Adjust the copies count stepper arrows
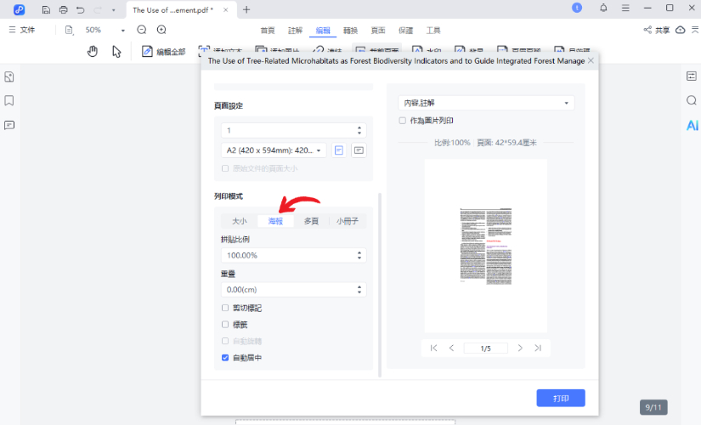701x425 pixels. pos(359,130)
